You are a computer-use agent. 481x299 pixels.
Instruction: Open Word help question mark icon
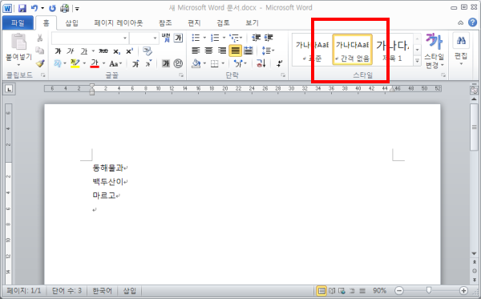(x=473, y=22)
